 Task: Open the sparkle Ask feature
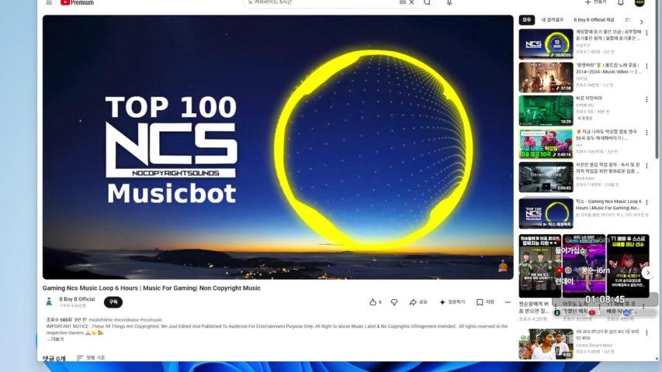pyautogui.click(x=452, y=302)
